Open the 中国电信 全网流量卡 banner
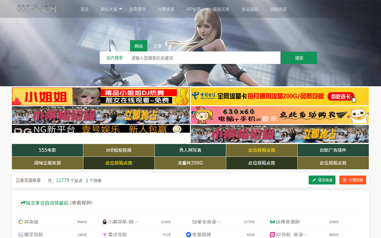381x238 pixels. tap(280, 96)
